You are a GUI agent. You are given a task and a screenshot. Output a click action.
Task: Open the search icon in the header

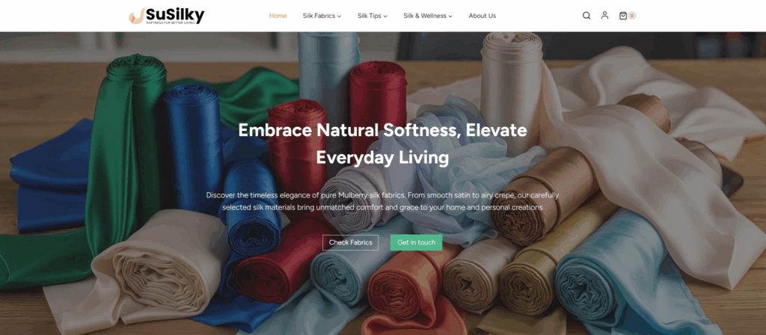tap(586, 16)
